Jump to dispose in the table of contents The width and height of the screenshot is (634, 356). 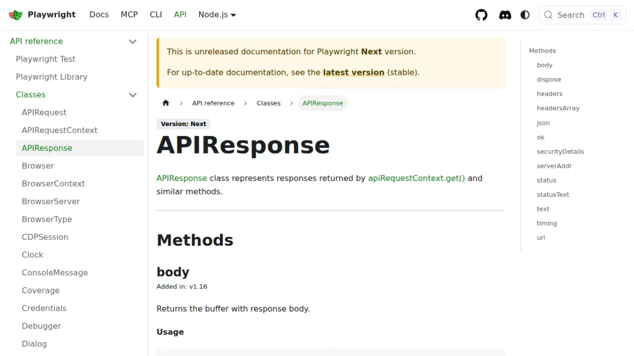pyautogui.click(x=549, y=80)
